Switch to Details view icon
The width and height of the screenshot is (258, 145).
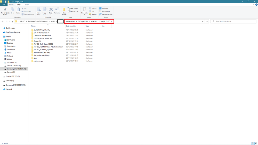point(253,143)
